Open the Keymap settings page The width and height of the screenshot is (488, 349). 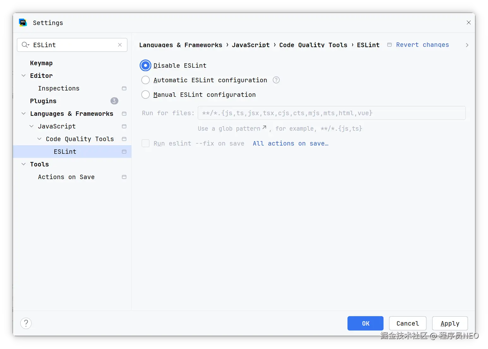pyautogui.click(x=41, y=63)
